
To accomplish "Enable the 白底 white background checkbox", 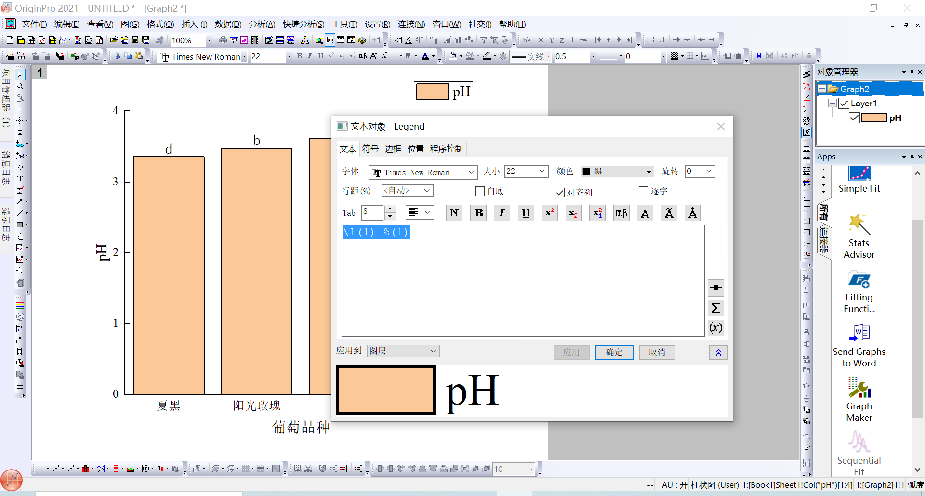I will click(x=480, y=192).
